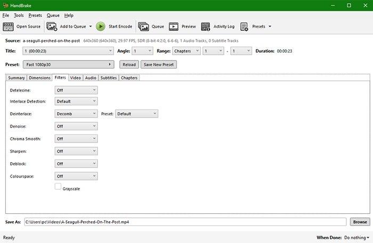
Task: Open the Activity Log icon
Action: click(x=206, y=27)
